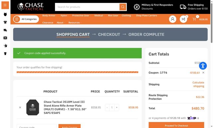Expand the Clothing menu
This screenshot has width=213, height=128.
127,16
